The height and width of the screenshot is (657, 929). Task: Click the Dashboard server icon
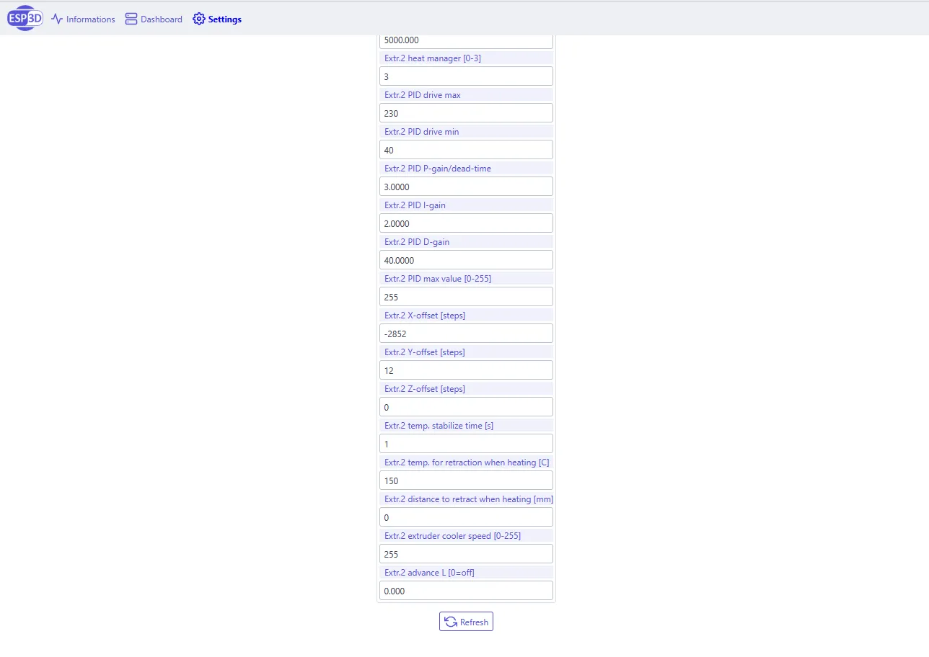[x=131, y=19]
